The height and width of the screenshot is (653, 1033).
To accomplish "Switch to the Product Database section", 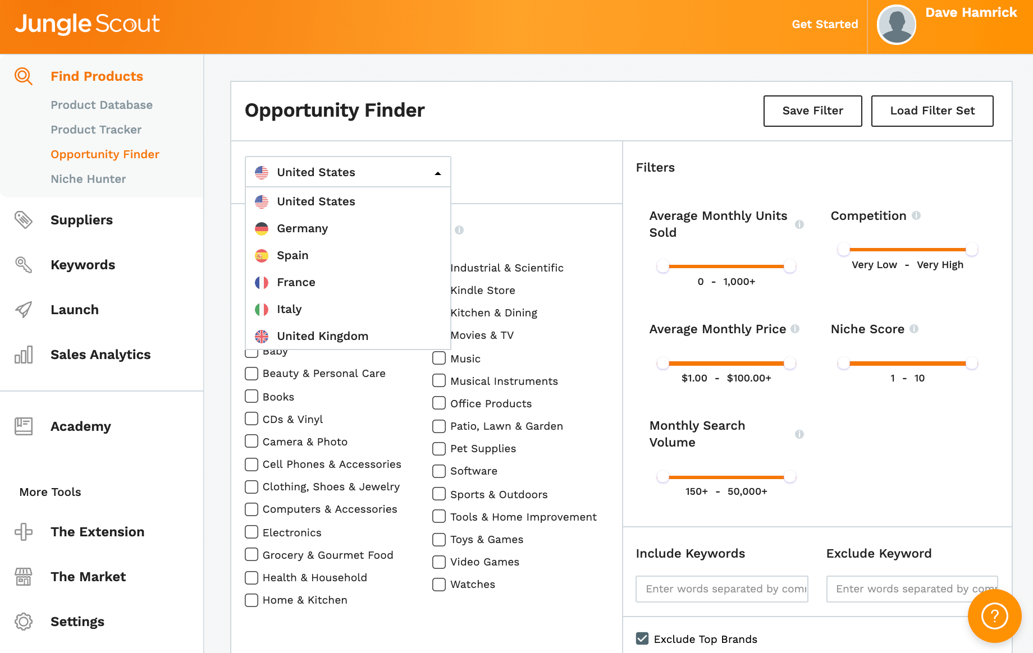I will point(102,104).
